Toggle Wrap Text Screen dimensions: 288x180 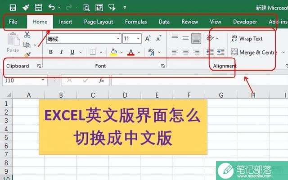[247, 39]
